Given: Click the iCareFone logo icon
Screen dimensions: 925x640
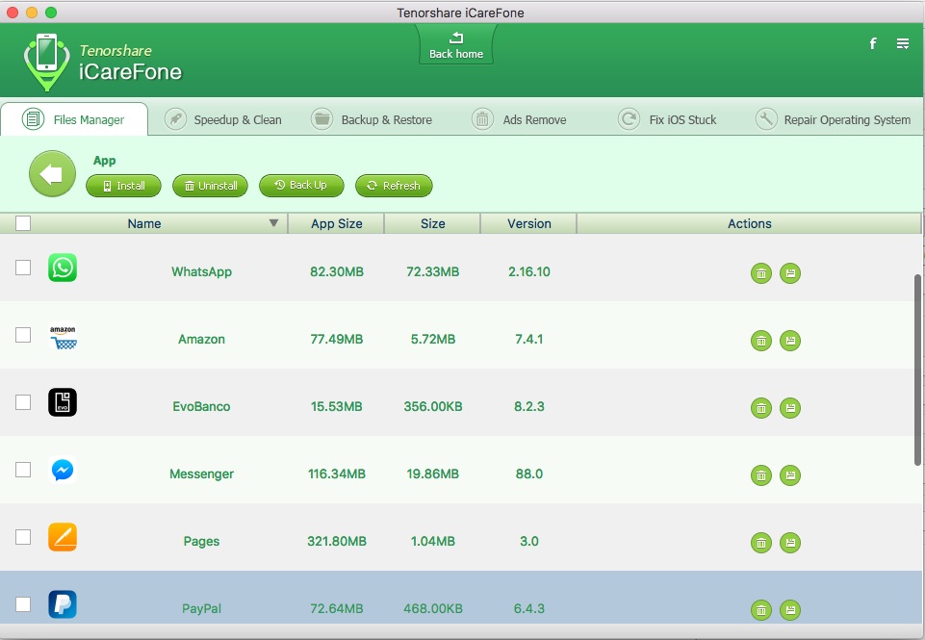Looking at the screenshot, I should point(46,62).
